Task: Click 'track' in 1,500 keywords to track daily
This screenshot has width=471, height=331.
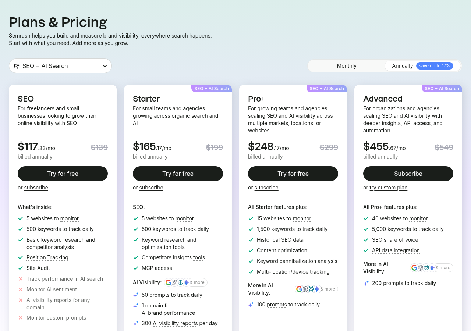Action: [309, 229]
